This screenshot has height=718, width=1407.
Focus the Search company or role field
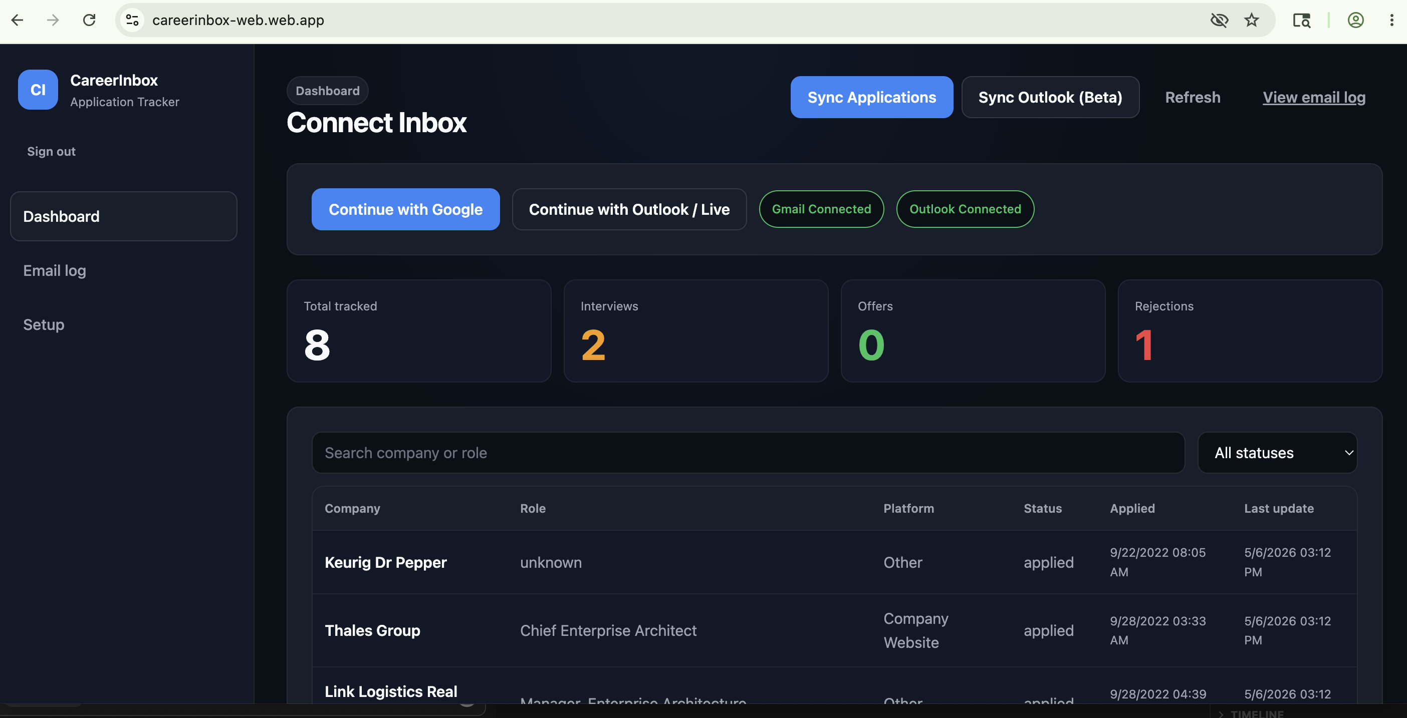[748, 453]
